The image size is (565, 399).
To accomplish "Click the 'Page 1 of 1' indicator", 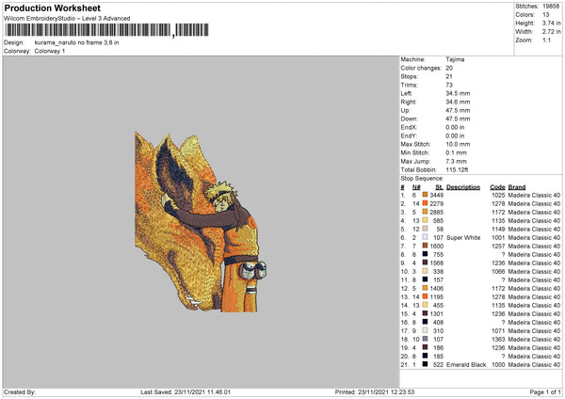I will pyautogui.click(x=545, y=391).
